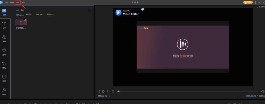
Task: Switch to the 视频(1) tab
Action: 30,15
